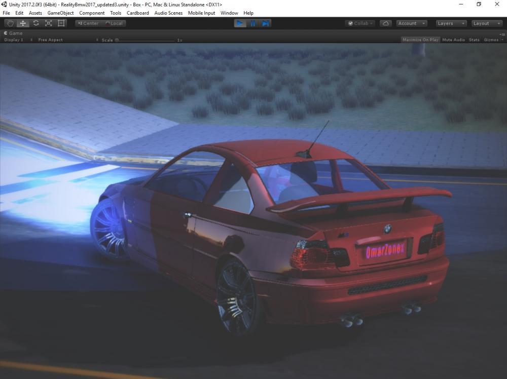The image size is (507, 379).
Task: Toggle the Stats overlay
Action: (474, 40)
